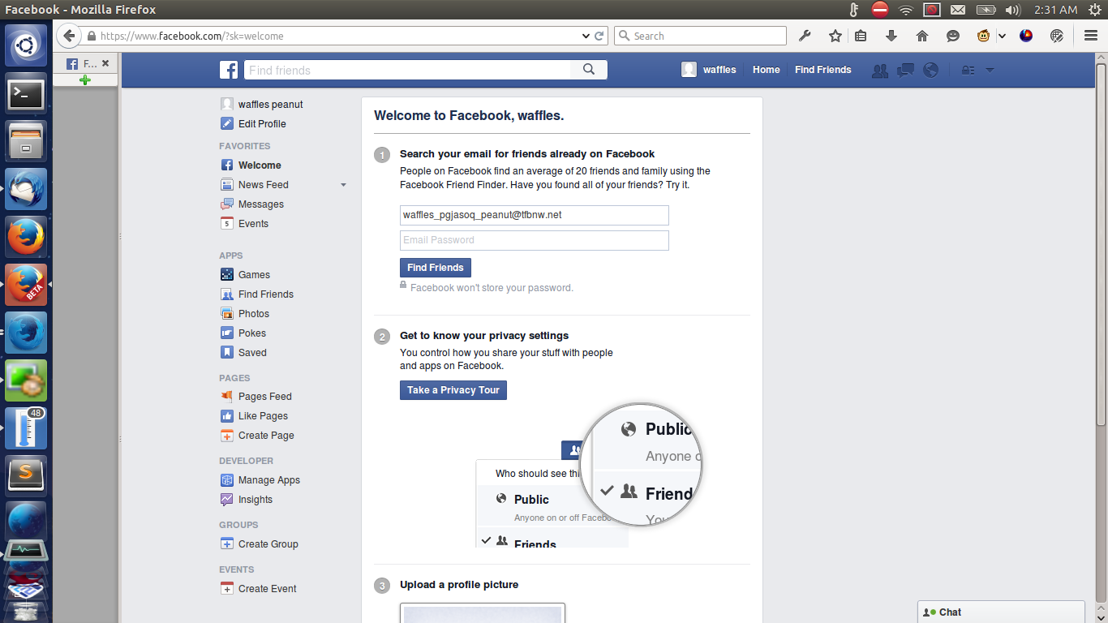Image resolution: width=1108 pixels, height=623 pixels.
Task: Open dropdown next to monkey icon
Action: (x=1002, y=36)
